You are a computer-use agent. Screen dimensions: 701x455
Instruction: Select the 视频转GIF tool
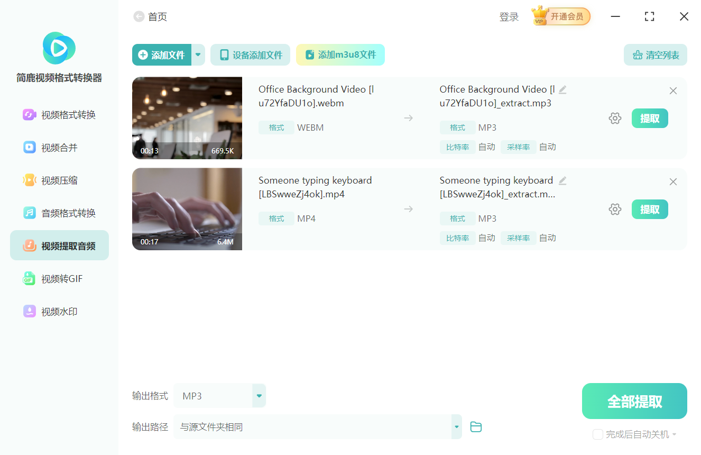[x=58, y=278]
